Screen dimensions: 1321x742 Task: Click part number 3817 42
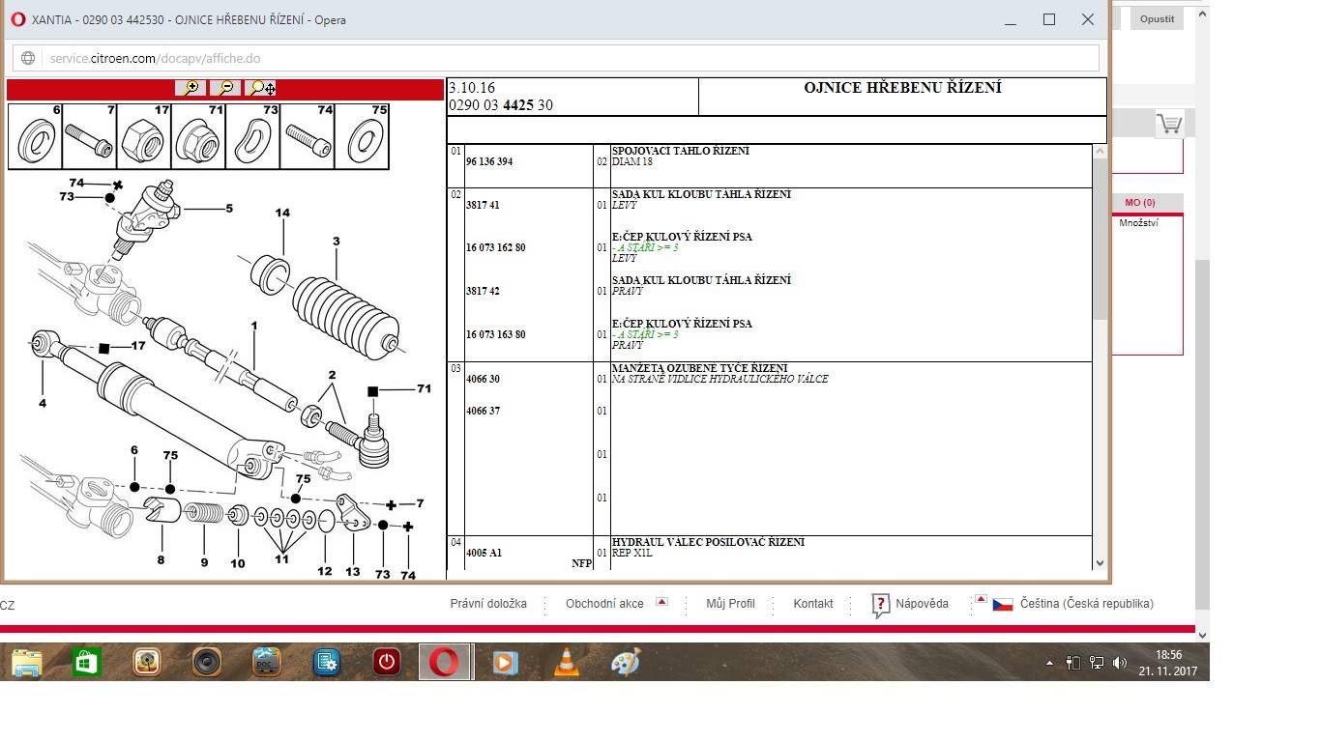tap(483, 291)
